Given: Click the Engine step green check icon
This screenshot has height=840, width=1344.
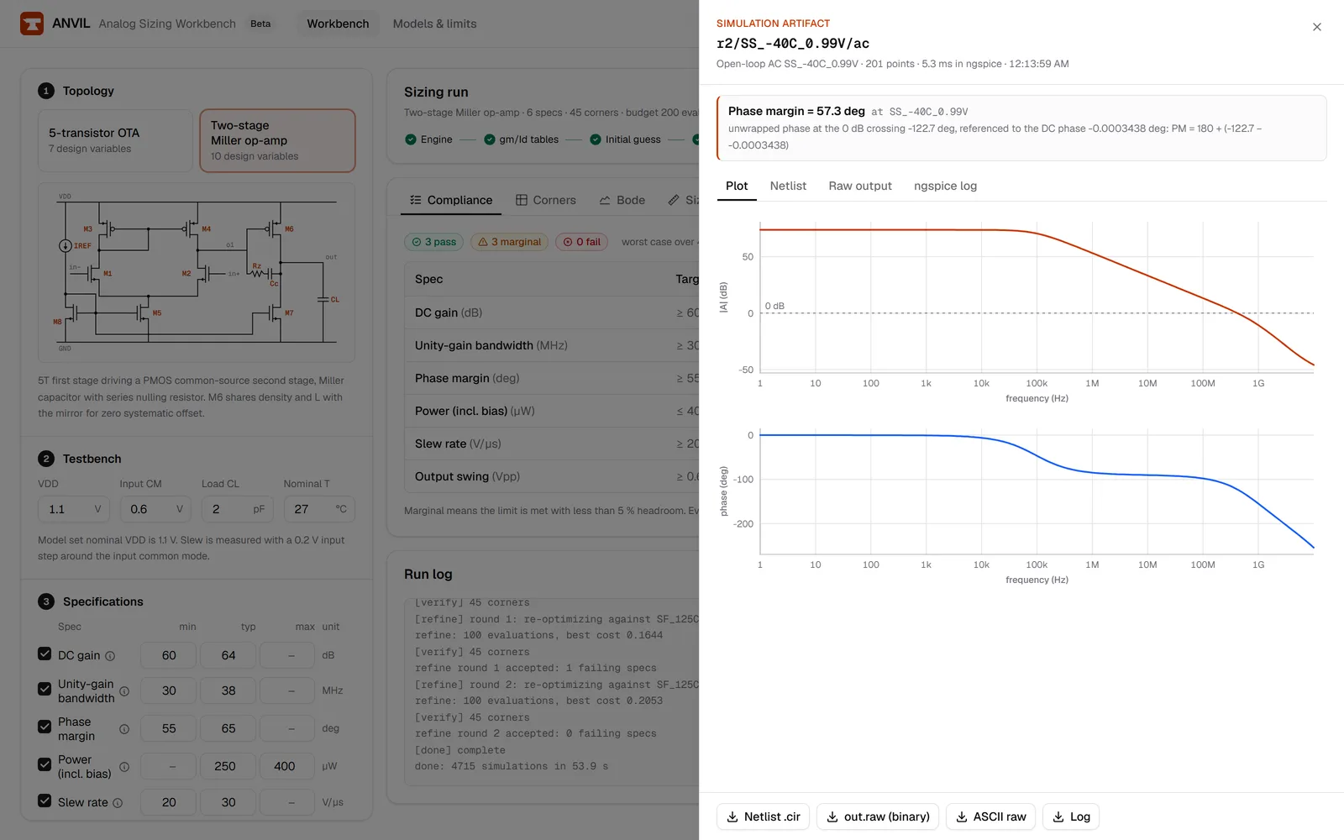Looking at the screenshot, I should coord(411,139).
